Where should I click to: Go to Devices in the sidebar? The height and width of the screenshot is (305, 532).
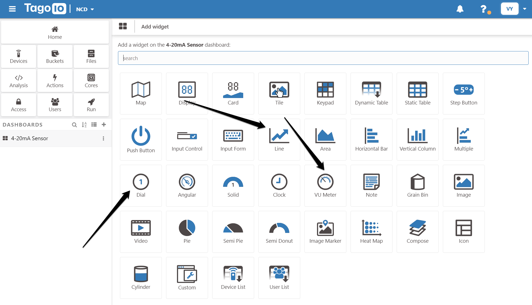pos(18,56)
